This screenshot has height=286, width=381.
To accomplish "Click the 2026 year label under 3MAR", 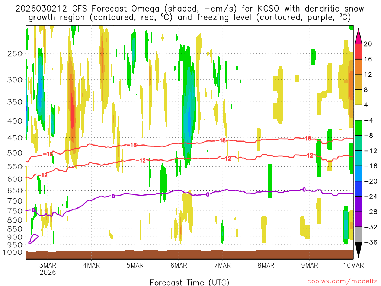I will pyautogui.click(x=48, y=272).
